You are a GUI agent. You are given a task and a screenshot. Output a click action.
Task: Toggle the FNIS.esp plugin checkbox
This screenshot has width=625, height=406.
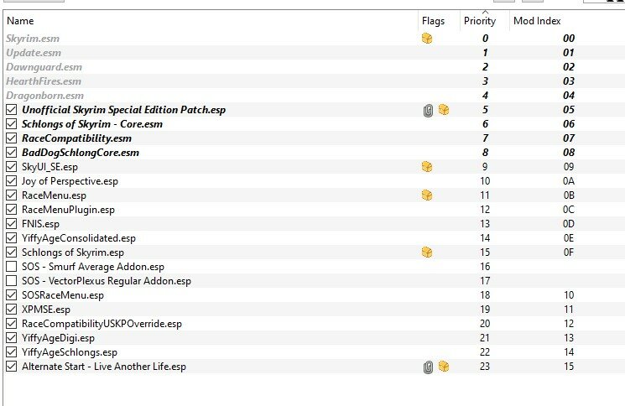[12, 223]
